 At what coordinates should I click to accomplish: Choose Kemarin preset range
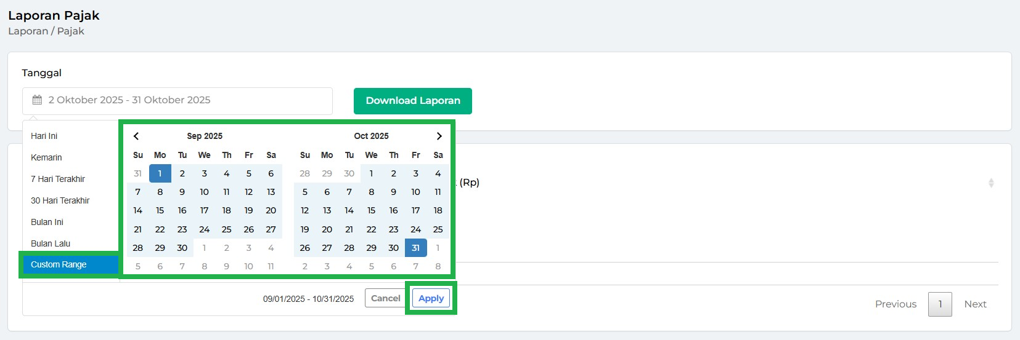click(x=46, y=157)
